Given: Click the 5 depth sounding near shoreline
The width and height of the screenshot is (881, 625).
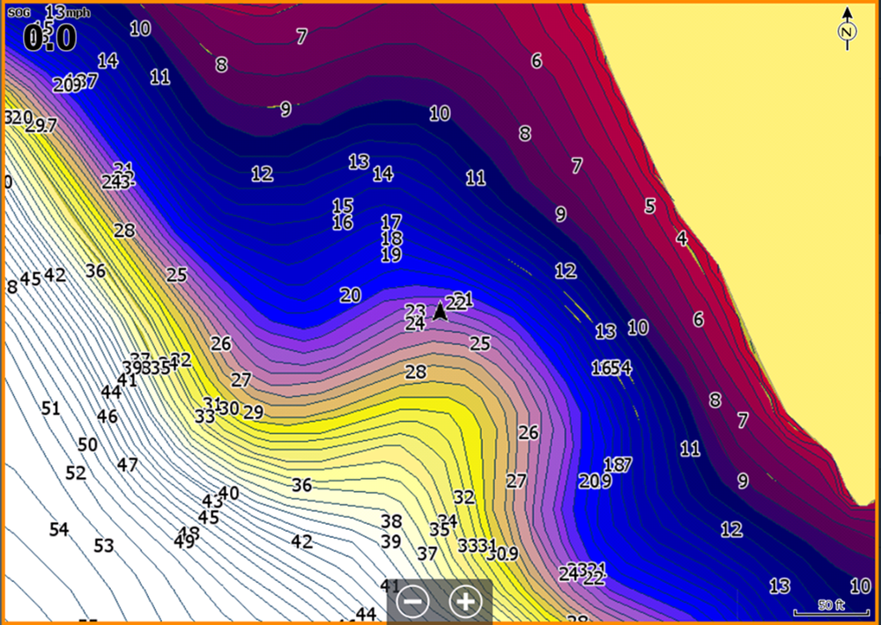Looking at the screenshot, I should pyautogui.click(x=650, y=206).
